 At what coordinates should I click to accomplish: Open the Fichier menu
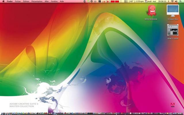pyautogui.click(x=18, y=1)
